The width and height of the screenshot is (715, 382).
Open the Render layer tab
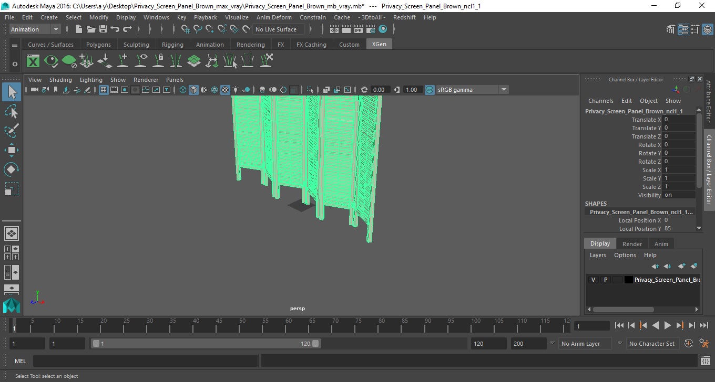coord(632,244)
